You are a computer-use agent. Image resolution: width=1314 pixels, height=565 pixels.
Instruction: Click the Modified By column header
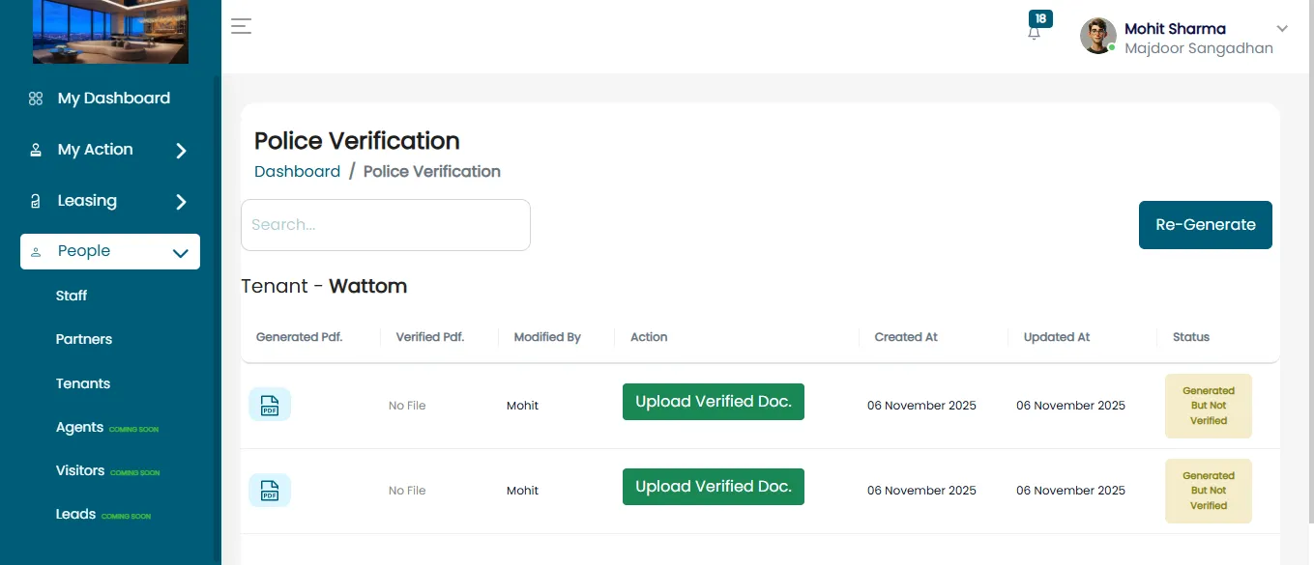[x=547, y=337]
